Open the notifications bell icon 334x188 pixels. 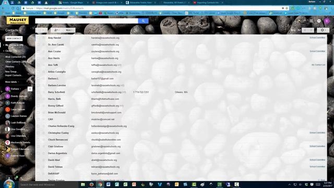tap(319, 21)
